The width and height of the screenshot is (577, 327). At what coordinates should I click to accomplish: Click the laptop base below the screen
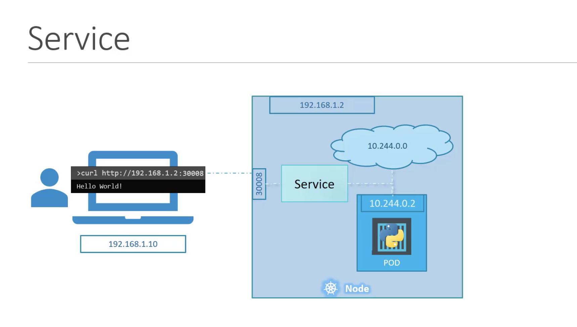click(x=133, y=220)
